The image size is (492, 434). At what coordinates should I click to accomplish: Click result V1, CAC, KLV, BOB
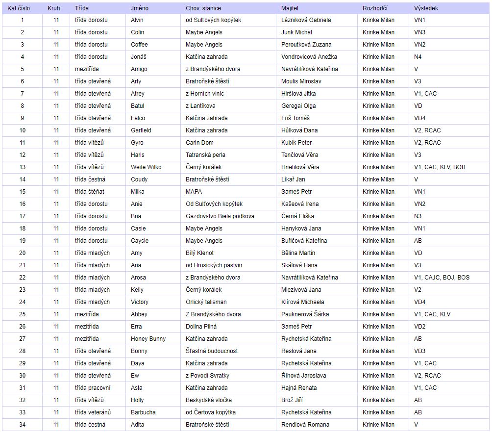[440, 167]
